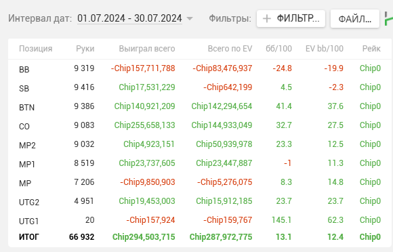This screenshot has height=252, width=393.
Task: Click the date range 01.07.2024 - 30.07.2024 field
Action: tap(129, 18)
